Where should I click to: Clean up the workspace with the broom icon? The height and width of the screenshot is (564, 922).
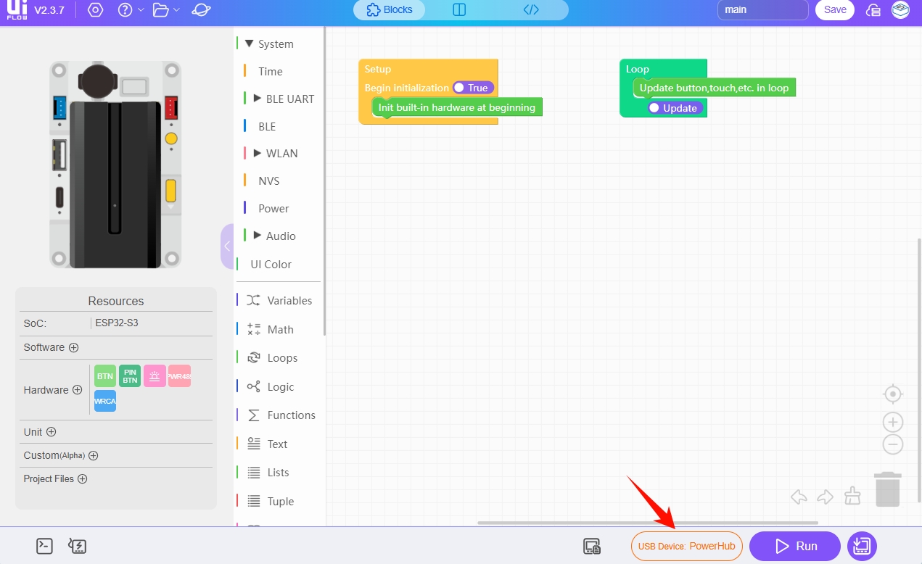coord(853,496)
